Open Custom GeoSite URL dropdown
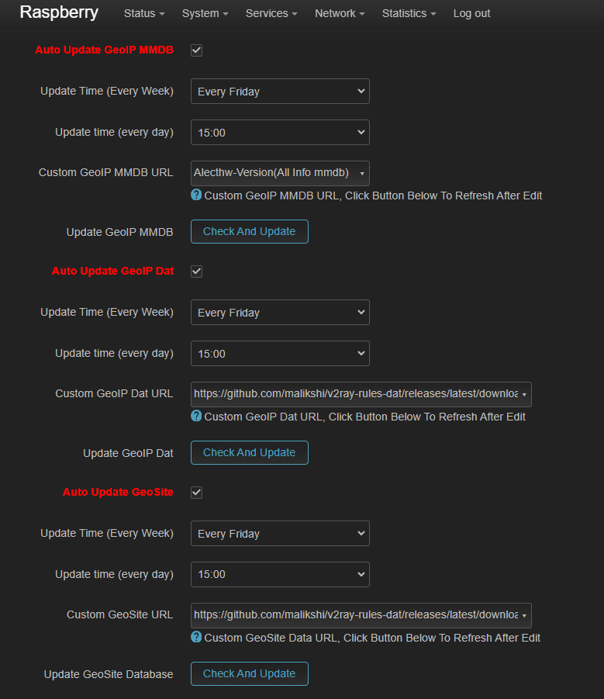Screen dimensions: 604x699 pyautogui.click(x=361, y=615)
